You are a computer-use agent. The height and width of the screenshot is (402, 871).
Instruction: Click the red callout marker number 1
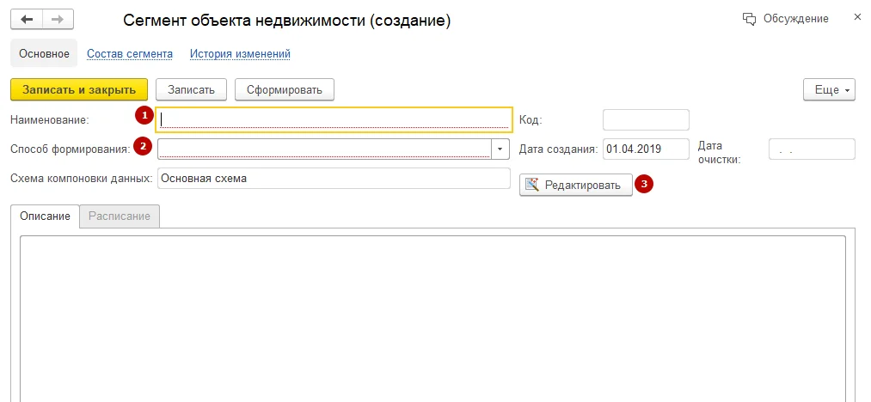pyautogui.click(x=144, y=114)
